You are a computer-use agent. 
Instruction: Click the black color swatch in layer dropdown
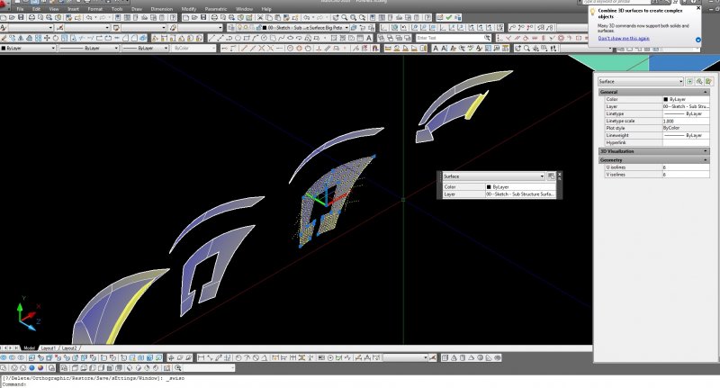pyautogui.click(x=265, y=28)
